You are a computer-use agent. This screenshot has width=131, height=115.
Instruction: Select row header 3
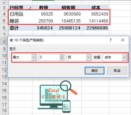tap(4, 8)
